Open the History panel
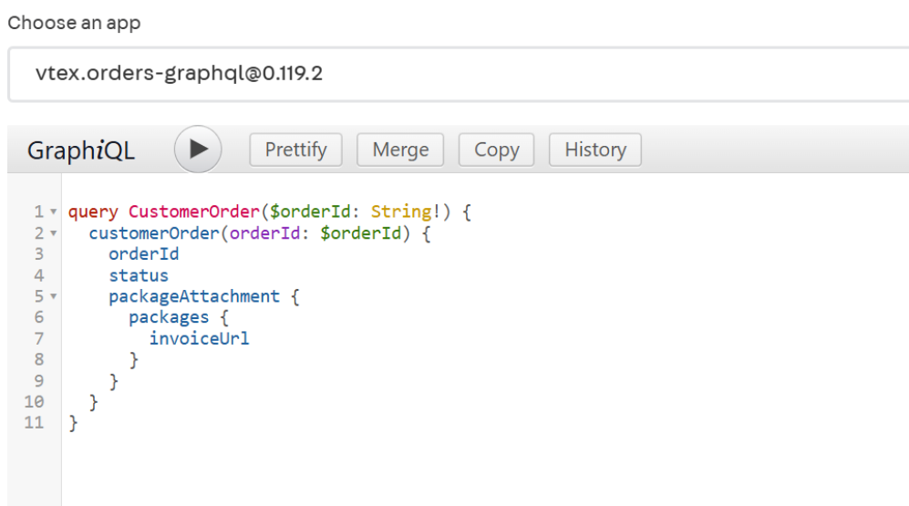The width and height of the screenshot is (909, 506). click(x=595, y=150)
